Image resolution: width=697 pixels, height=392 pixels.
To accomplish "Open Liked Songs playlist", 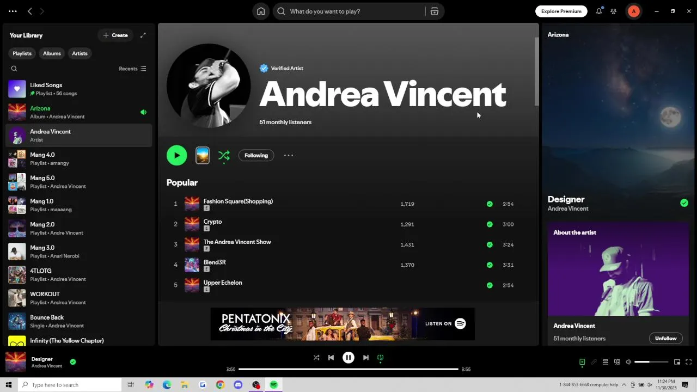I will [x=78, y=89].
